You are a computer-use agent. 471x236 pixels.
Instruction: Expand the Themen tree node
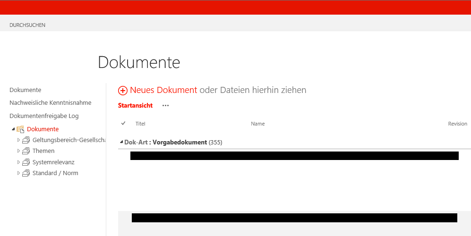tap(18, 151)
